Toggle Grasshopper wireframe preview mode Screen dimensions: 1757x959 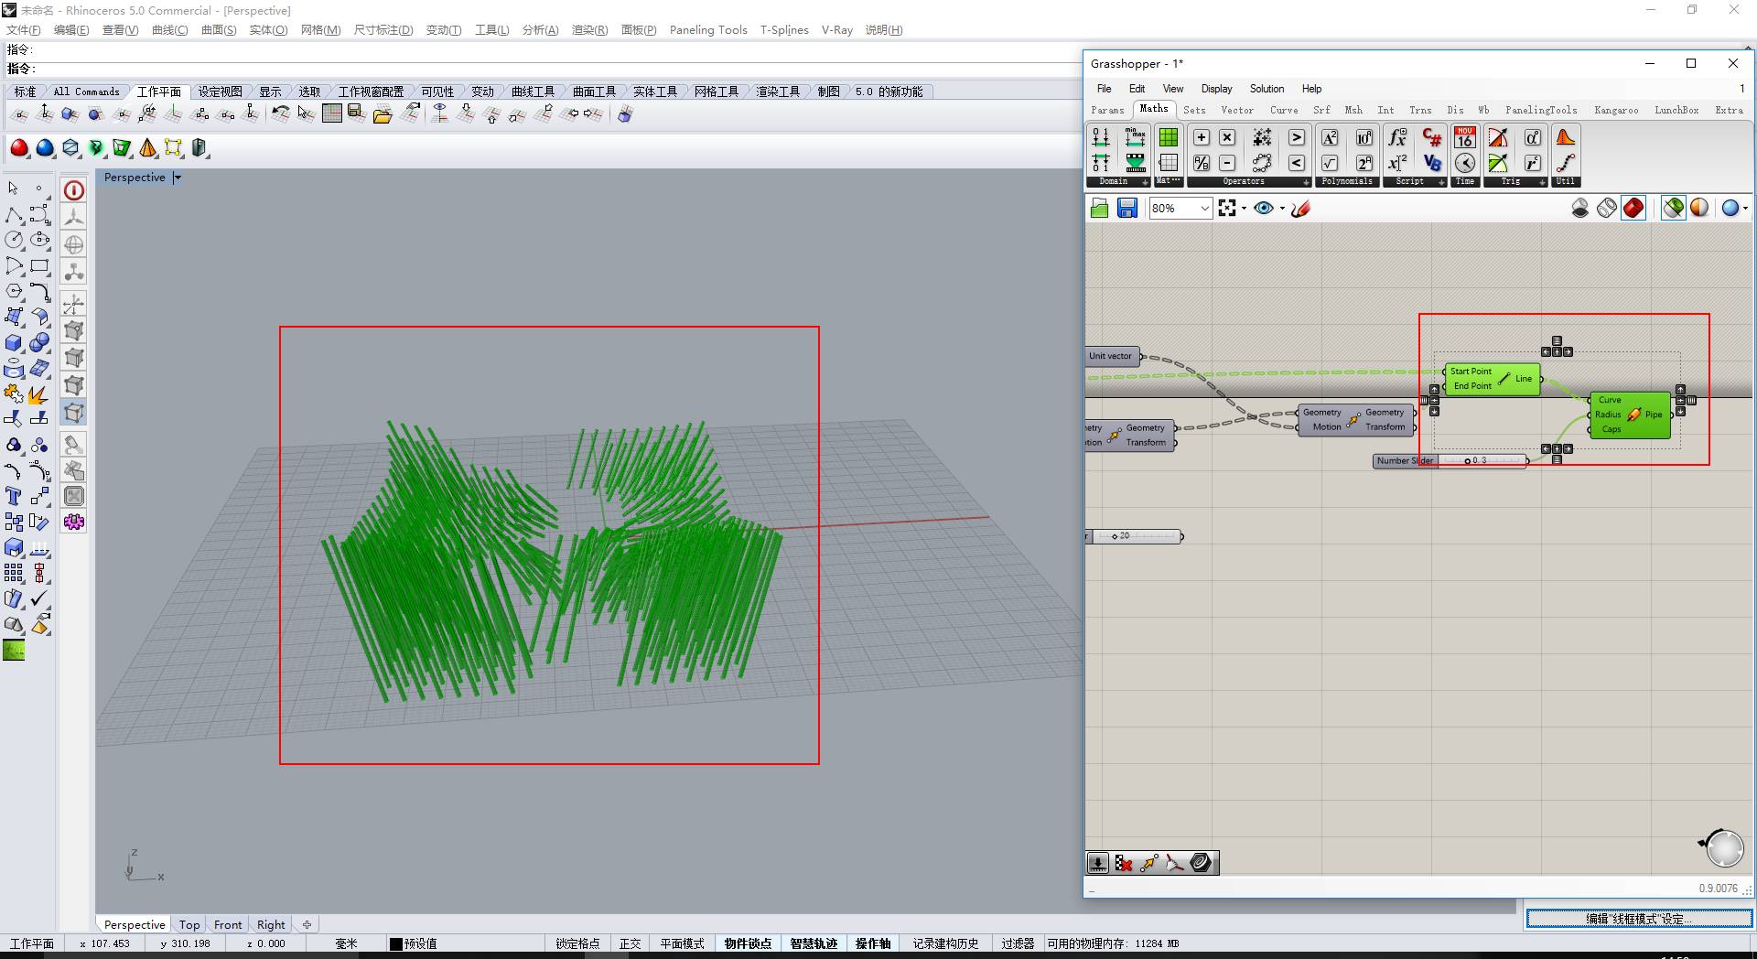point(1607,209)
